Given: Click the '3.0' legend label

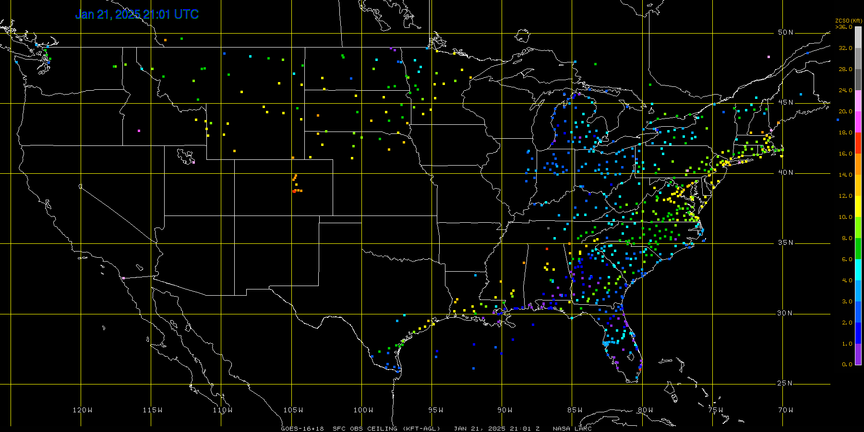Looking at the screenshot, I should [847, 301].
